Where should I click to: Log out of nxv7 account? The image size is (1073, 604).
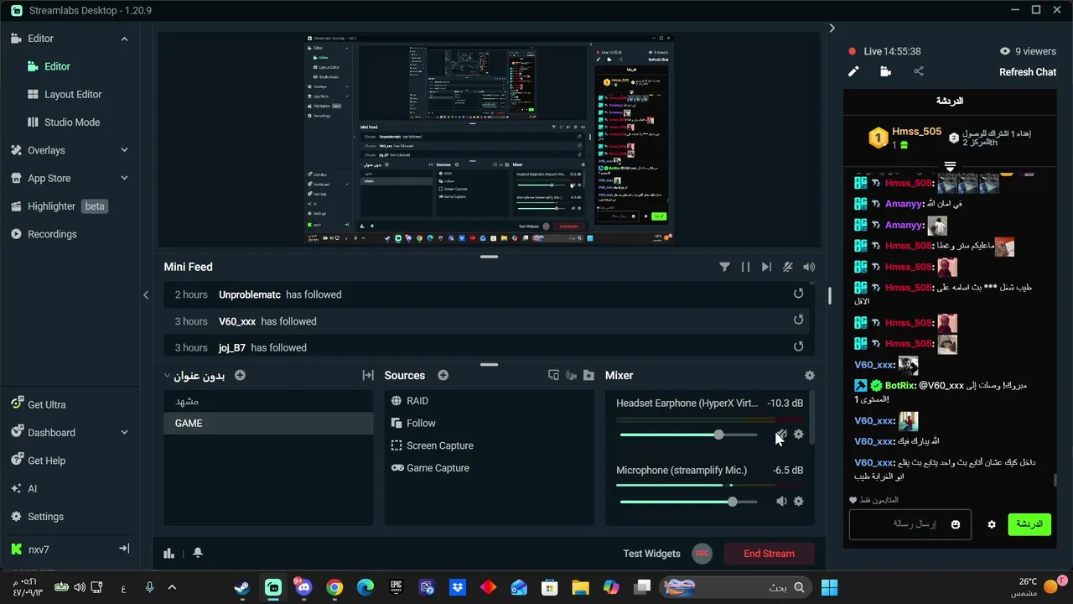tap(124, 549)
